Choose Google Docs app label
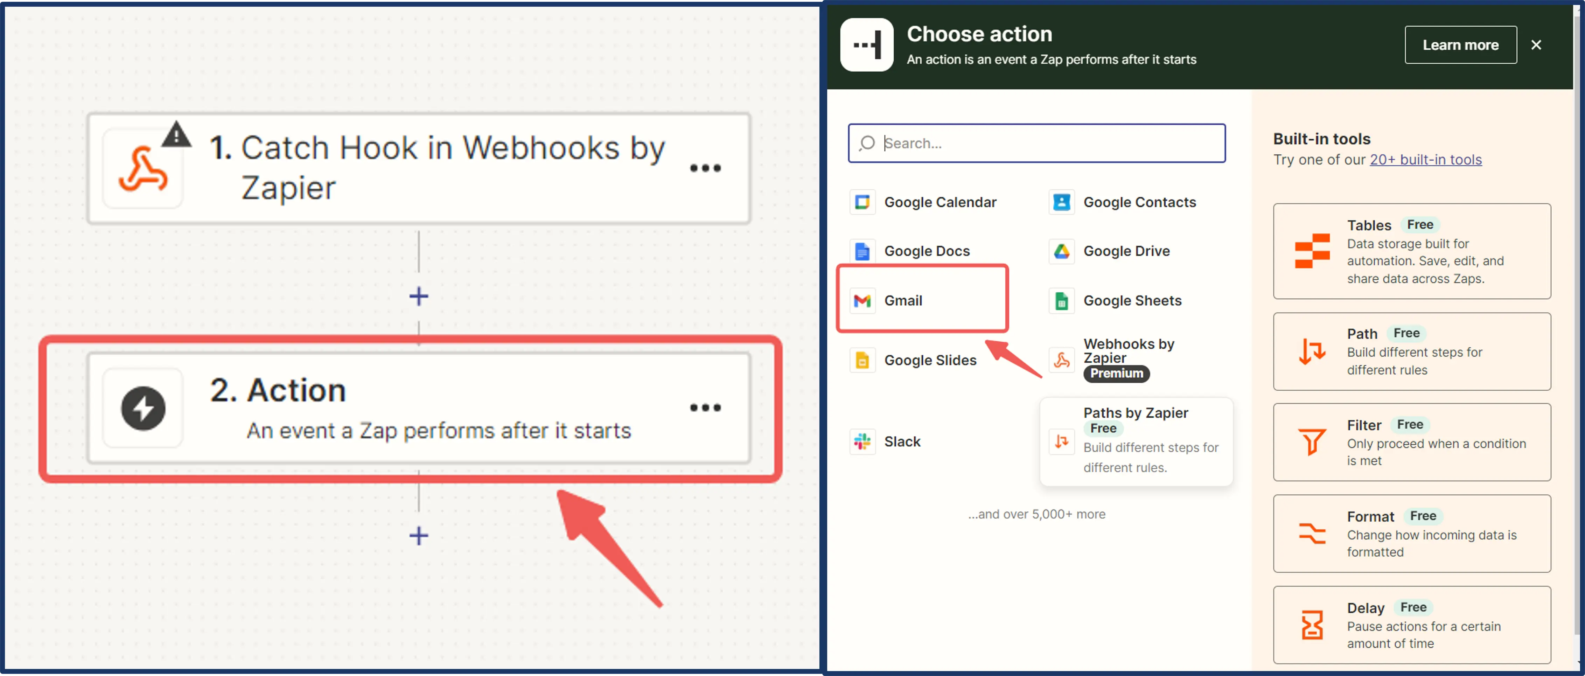This screenshot has width=1585, height=676. pyautogui.click(x=927, y=251)
